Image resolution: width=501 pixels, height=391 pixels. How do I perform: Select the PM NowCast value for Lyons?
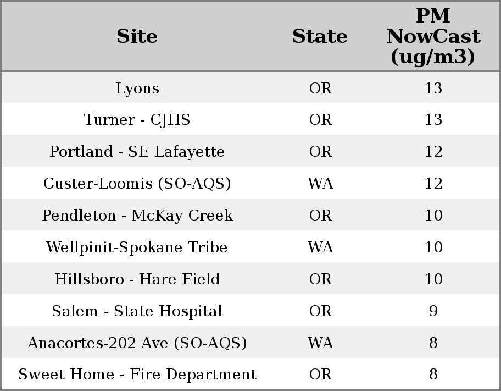point(433,88)
